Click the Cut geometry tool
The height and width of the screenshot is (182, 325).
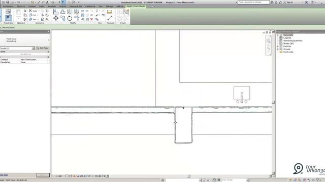tap(32, 15)
